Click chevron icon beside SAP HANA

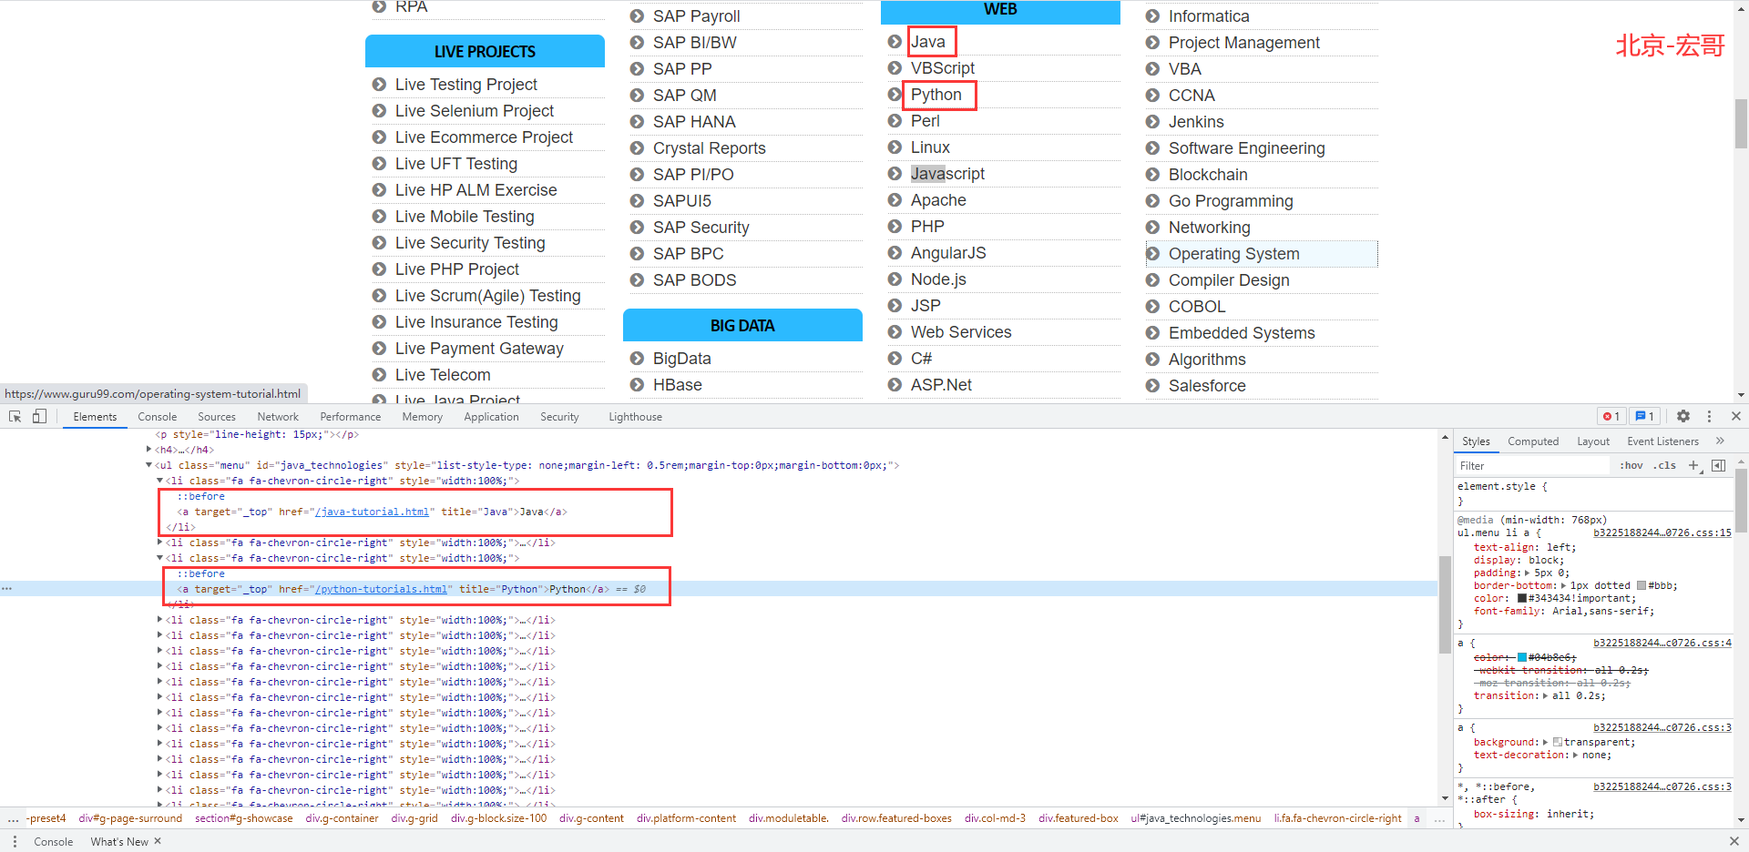(637, 122)
